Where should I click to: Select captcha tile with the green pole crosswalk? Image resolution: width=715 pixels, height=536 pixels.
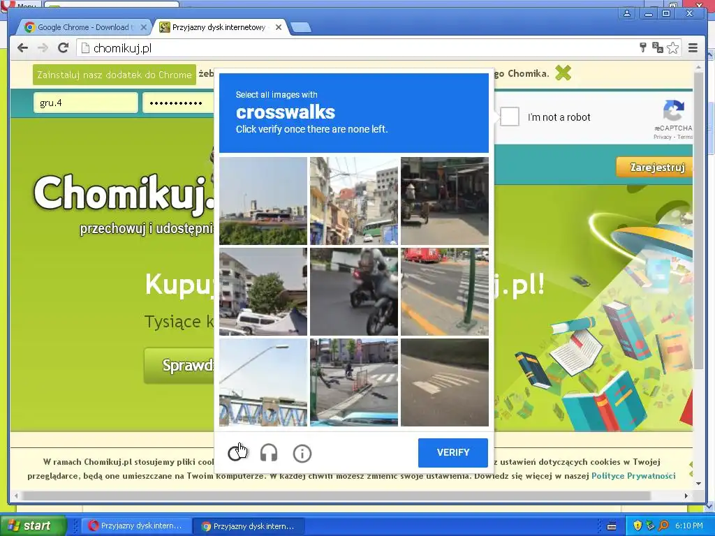pyautogui.click(x=445, y=292)
